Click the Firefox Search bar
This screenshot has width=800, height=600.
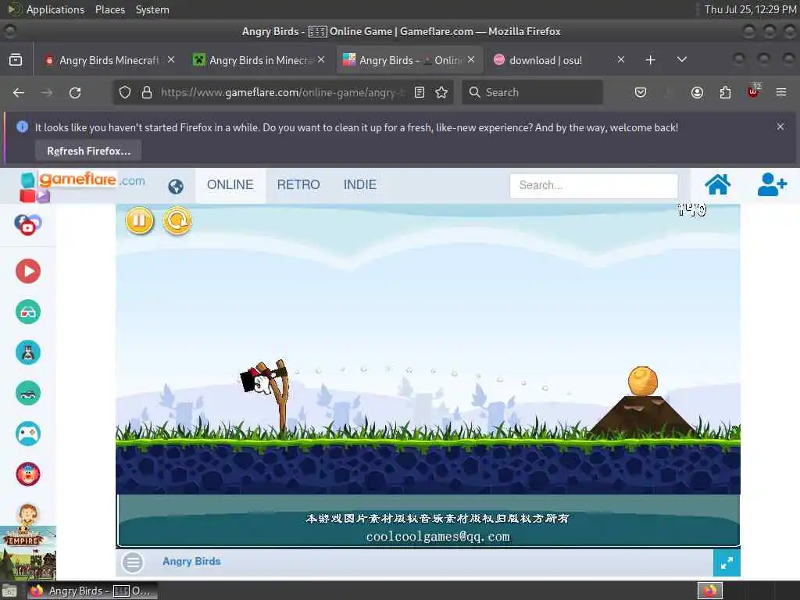coord(532,92)
